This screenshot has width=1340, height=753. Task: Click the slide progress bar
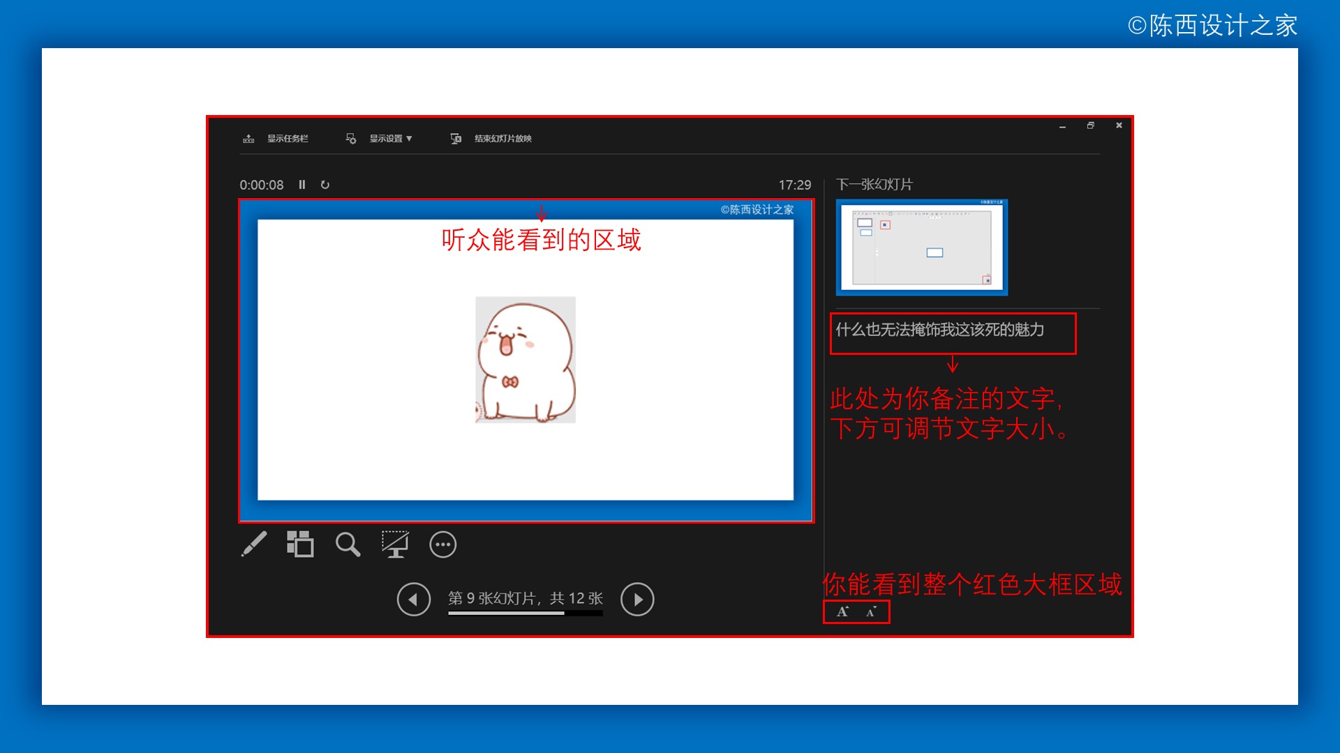[x=526, y=614]
